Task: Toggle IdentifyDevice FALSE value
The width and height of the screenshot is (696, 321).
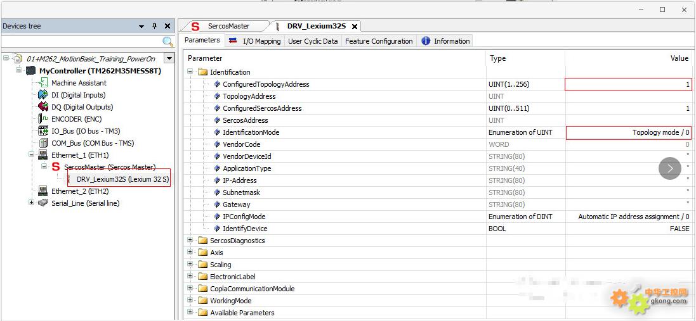Action: (x=628, y=229)
